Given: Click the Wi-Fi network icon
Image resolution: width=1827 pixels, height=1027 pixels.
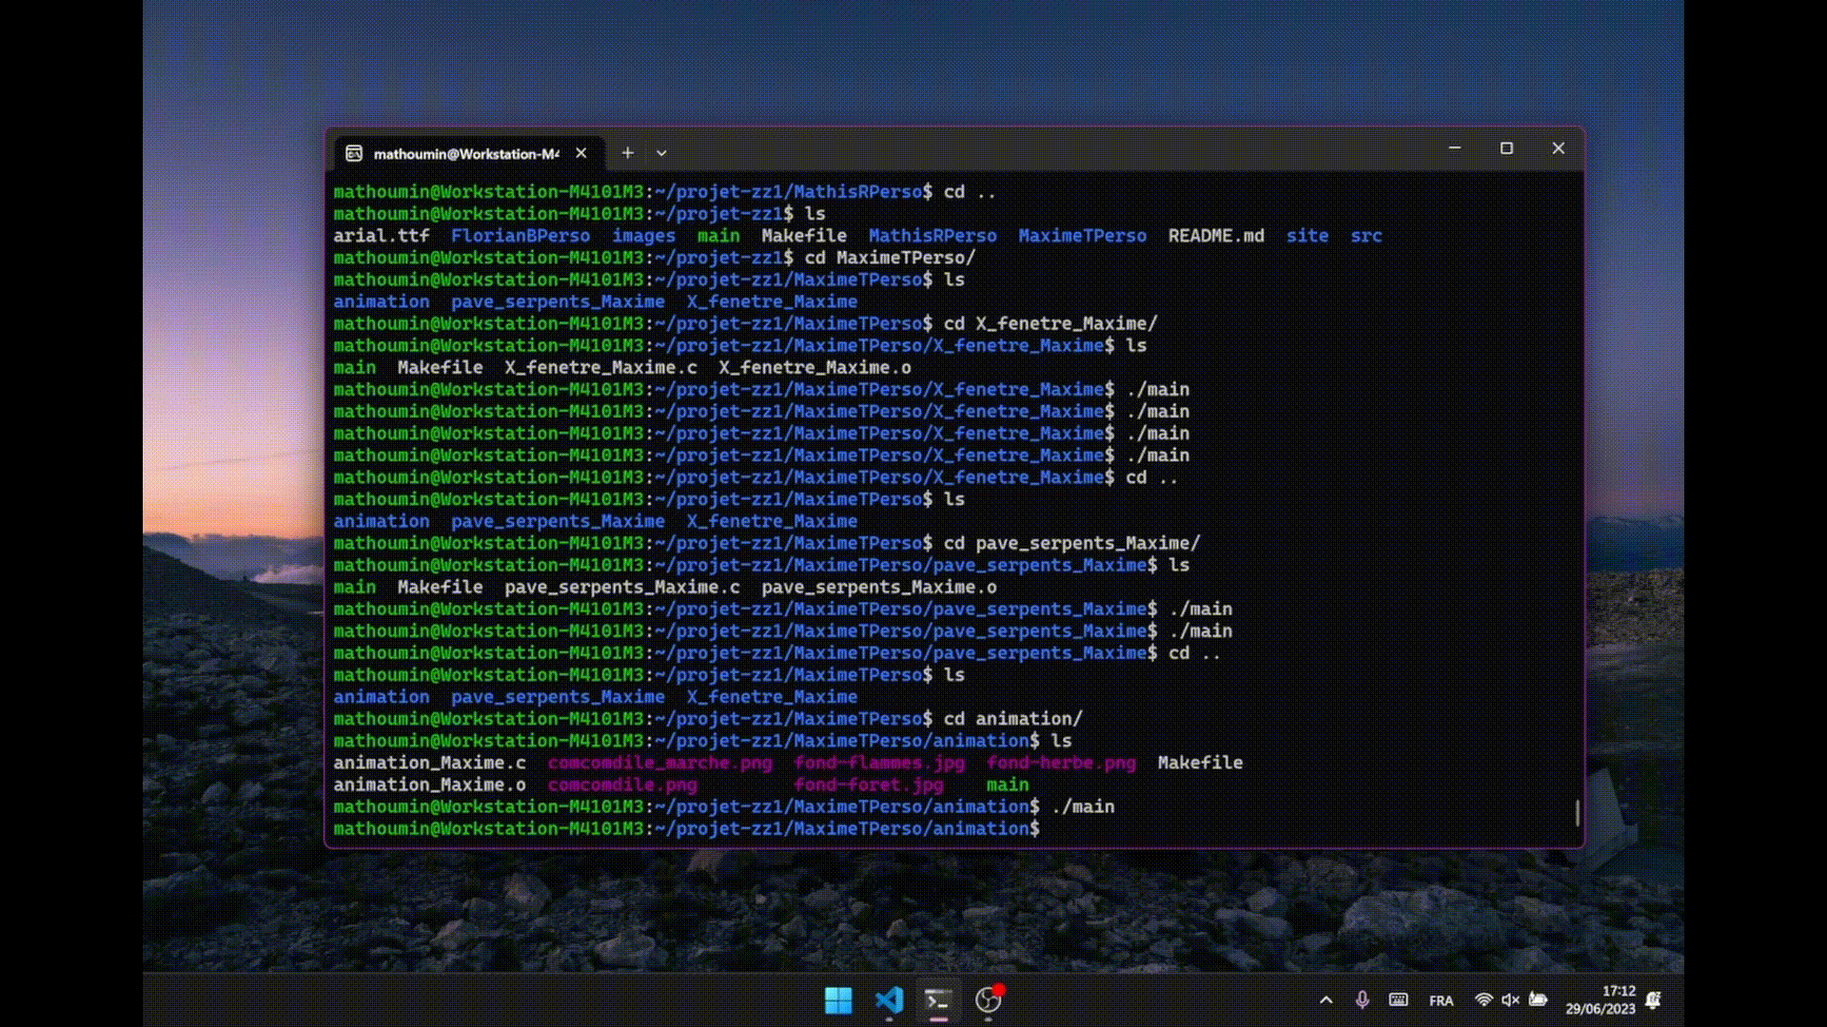Looking at the screenshot, I should (x=1483, y=1000).
